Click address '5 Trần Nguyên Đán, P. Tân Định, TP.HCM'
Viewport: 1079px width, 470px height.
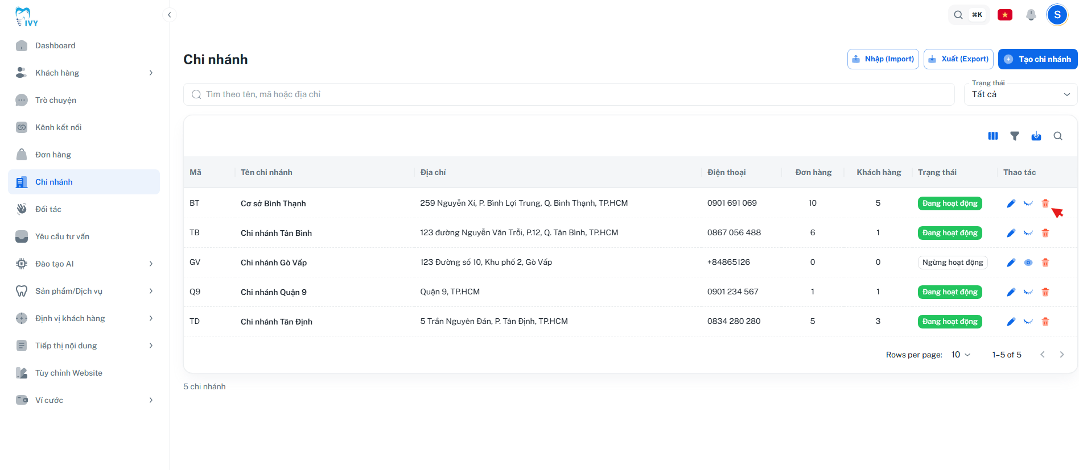494,321
